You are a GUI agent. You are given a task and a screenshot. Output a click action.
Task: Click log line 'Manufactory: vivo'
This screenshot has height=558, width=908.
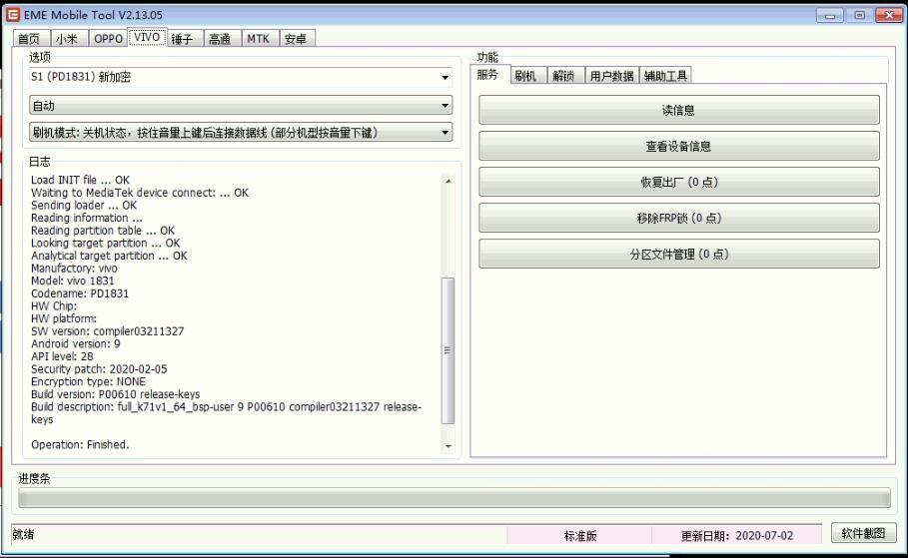pyautogui.click(x=74, y=269)
